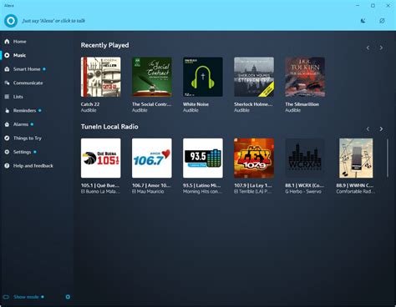This screenshot has width=396, height=307.
Task: Open the Alarms menu label
Action: [x=21, y=124]
